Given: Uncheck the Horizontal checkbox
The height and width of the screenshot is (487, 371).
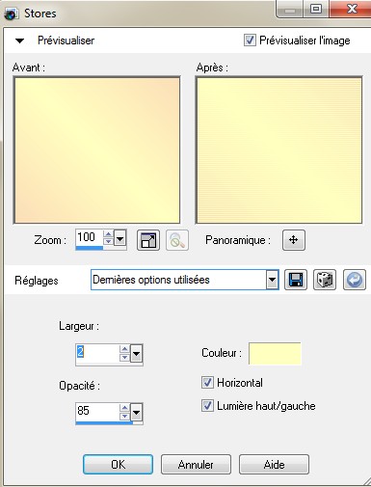Looking at the screenshot, I should point(207,383).
